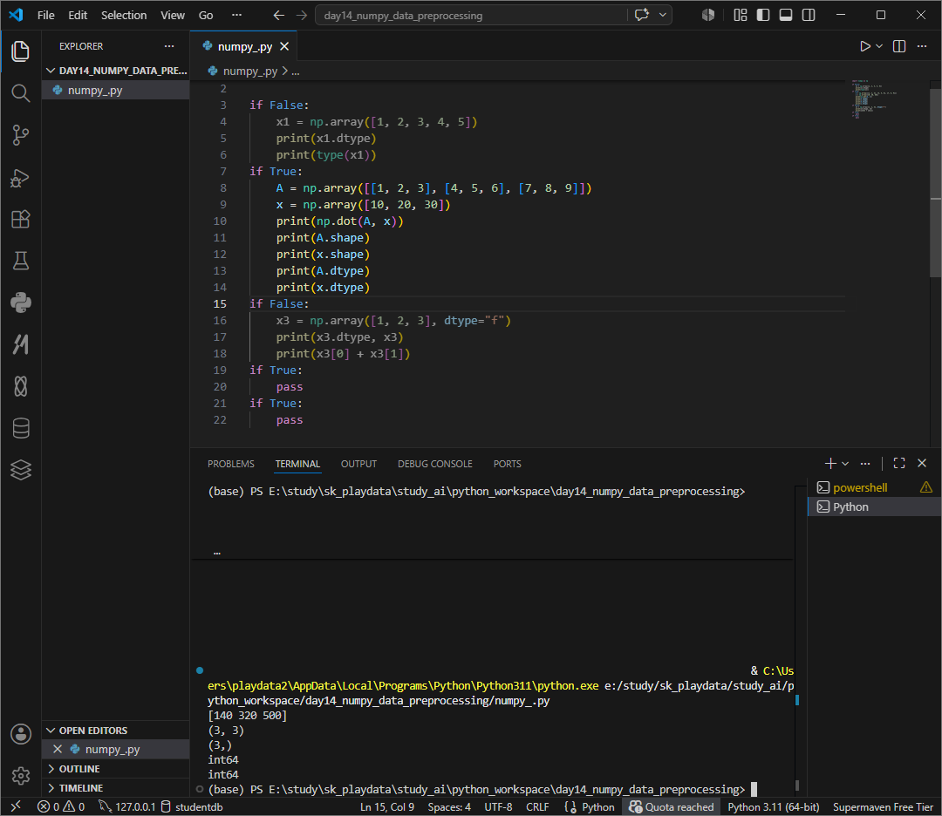Click Customize Layout icon
The height and width of the screenshot is (816, 942).
pyautogui.click(x=741, y=15)
